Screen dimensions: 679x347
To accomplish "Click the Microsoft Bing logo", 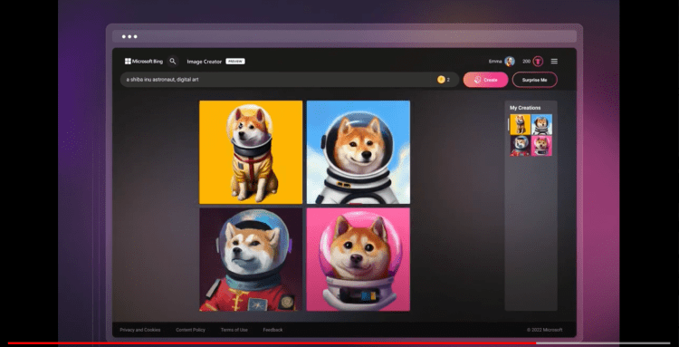I will click(144, 62).
